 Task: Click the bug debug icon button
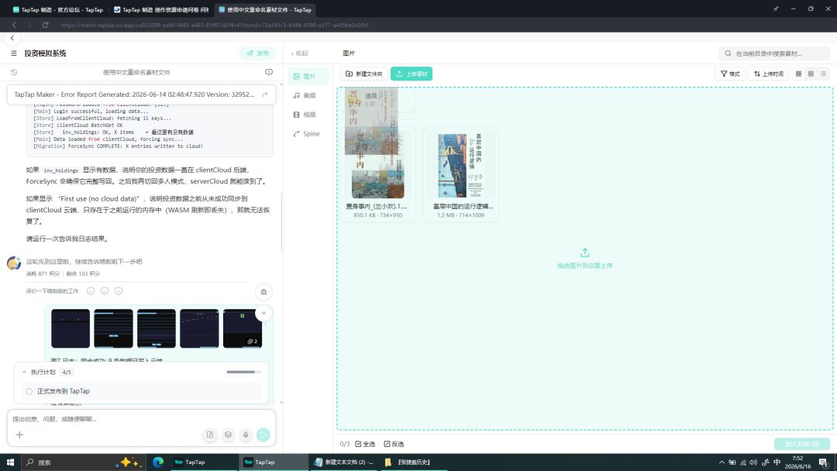point(263,292)
